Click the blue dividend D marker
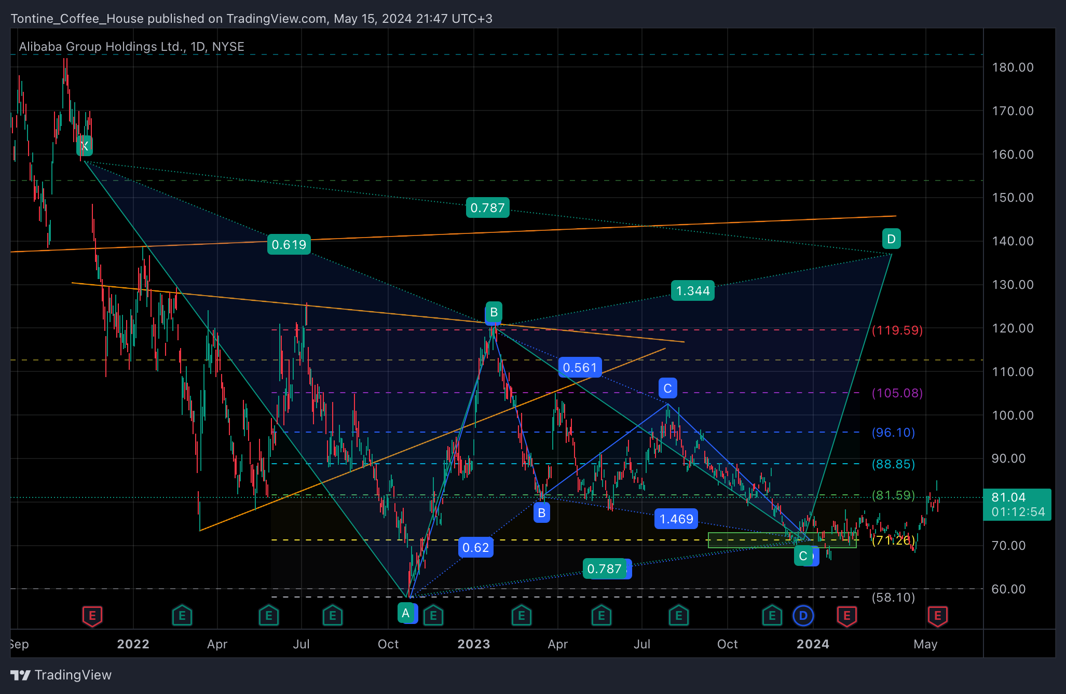 (x=803, y=616)
